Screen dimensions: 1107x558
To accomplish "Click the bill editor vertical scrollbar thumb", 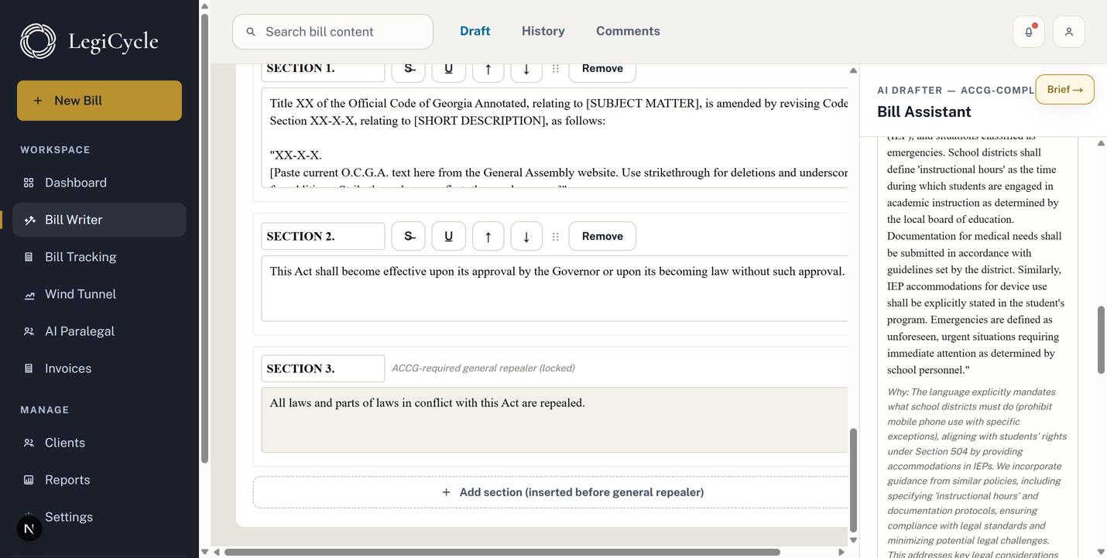I will 853,480.
